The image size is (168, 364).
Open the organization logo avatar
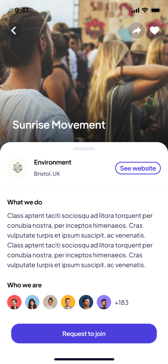point(18,168)
